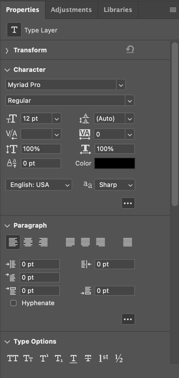Reset the Transform with the undo arrow icon
This screenshot has width=179, height=378.
tap(130, 50)
